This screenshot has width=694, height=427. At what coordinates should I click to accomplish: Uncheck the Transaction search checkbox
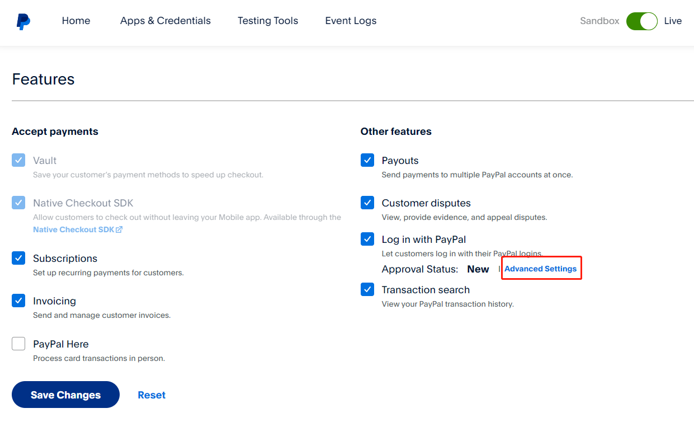coord(367,289)
